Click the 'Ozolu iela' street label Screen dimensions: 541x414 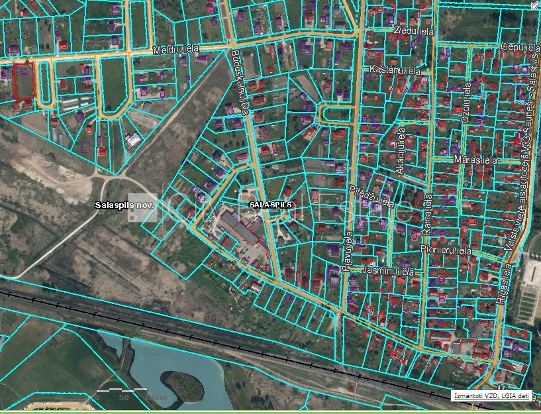tap(466, 107)
